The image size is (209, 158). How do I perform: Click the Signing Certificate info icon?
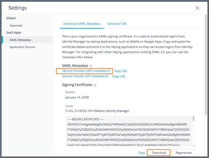point(95,85)
